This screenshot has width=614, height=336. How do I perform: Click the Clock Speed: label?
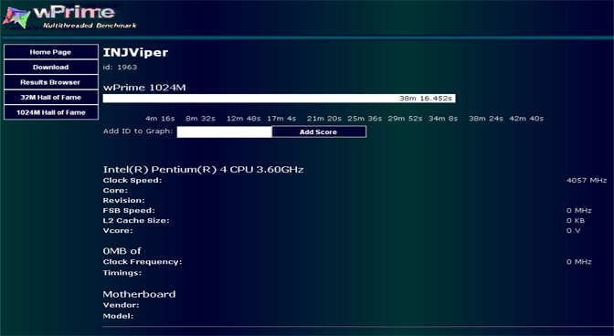pos(132,180)
